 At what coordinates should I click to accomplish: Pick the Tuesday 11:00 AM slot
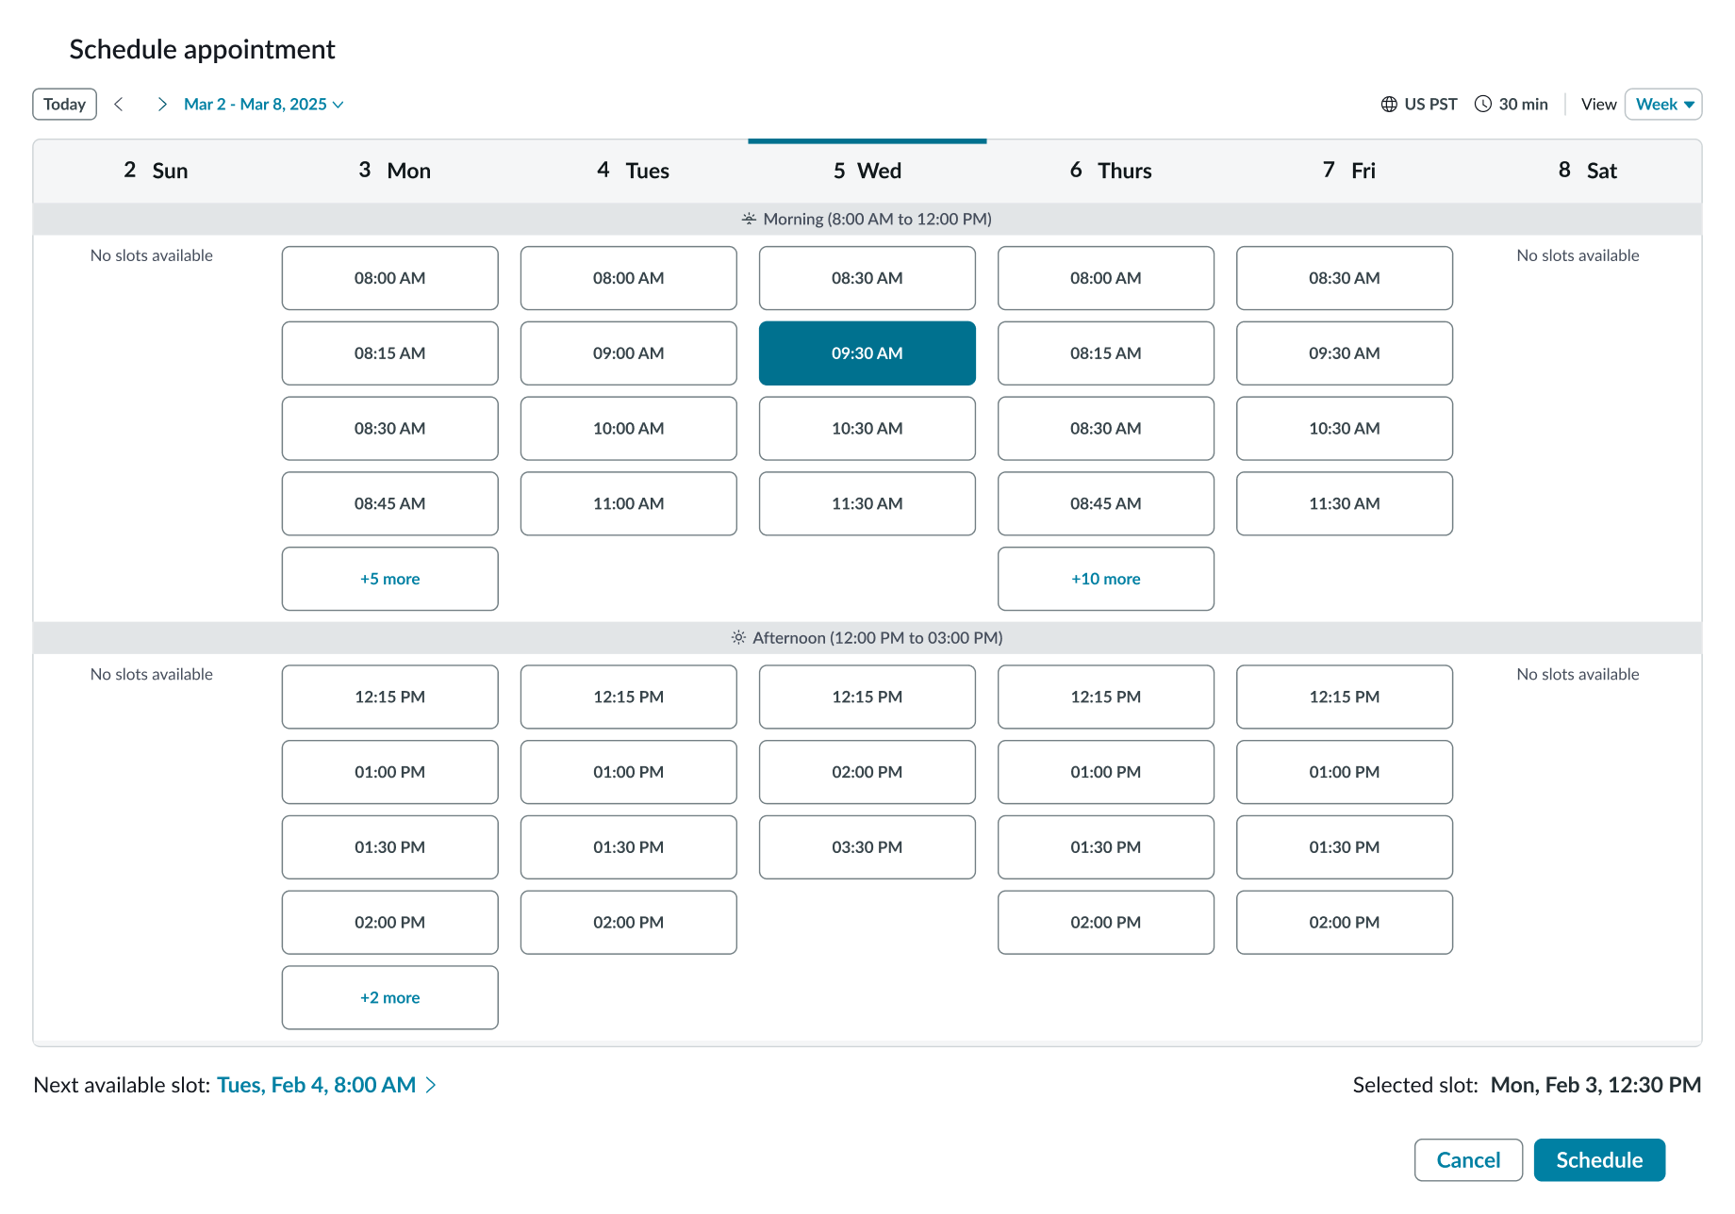tap(628, 503)
